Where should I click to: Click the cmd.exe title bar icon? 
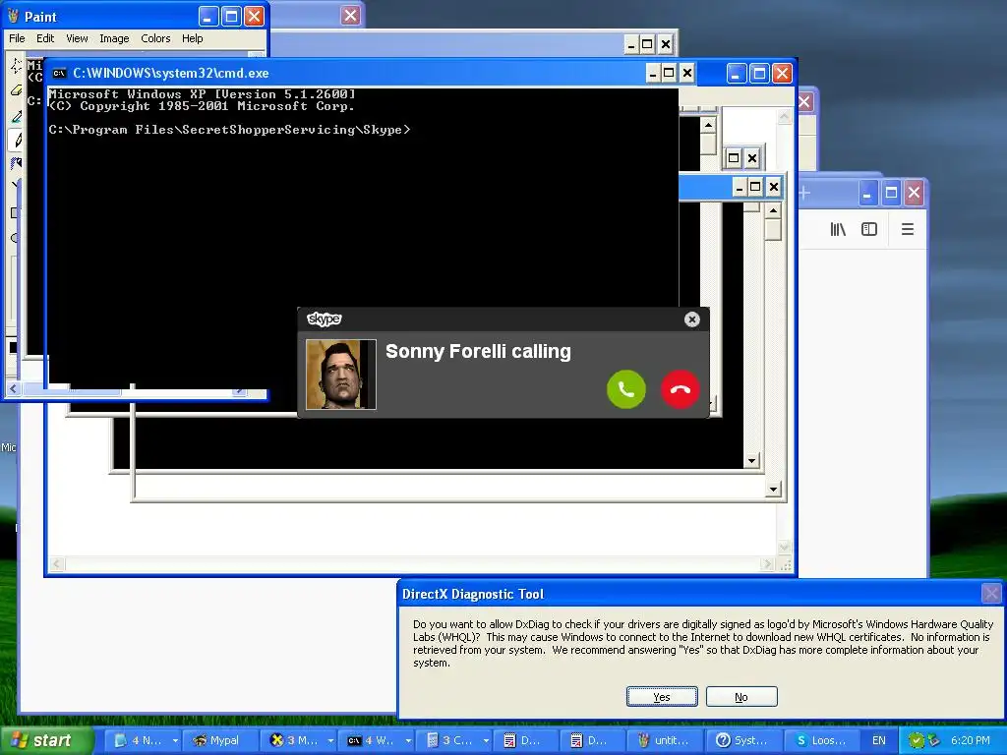59,73
